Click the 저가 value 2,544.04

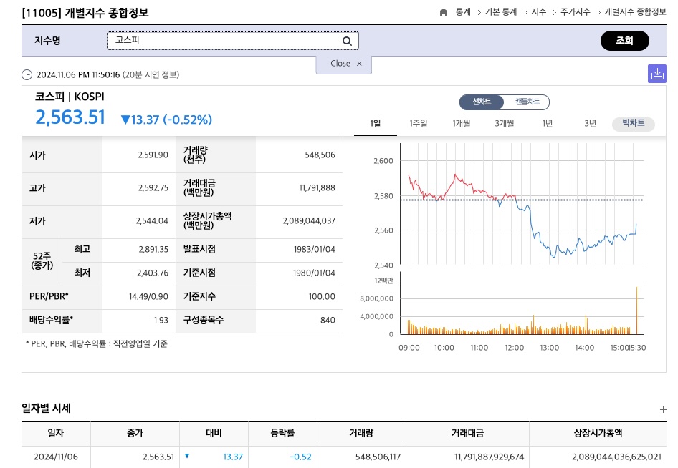(x=152, y=221)
